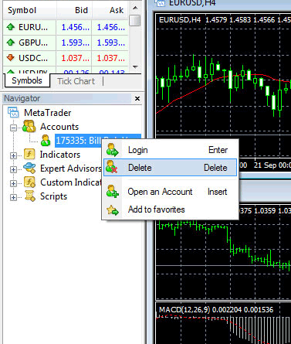291x344 pixels.
Task: Close the Navigator panel
Action: tap(137, 98)
